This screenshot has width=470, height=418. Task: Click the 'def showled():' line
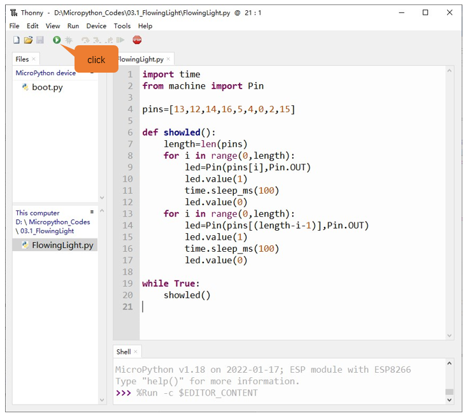point(179,133)
